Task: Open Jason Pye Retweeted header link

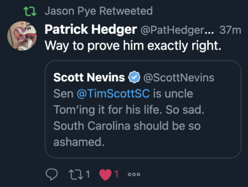Action: (99, 11)
